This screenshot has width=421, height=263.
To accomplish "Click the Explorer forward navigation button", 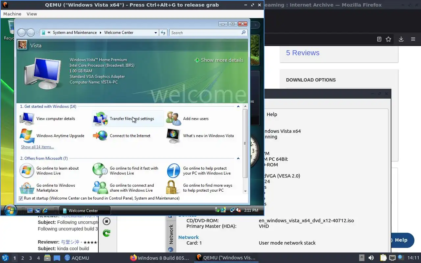I will [31, 33].
